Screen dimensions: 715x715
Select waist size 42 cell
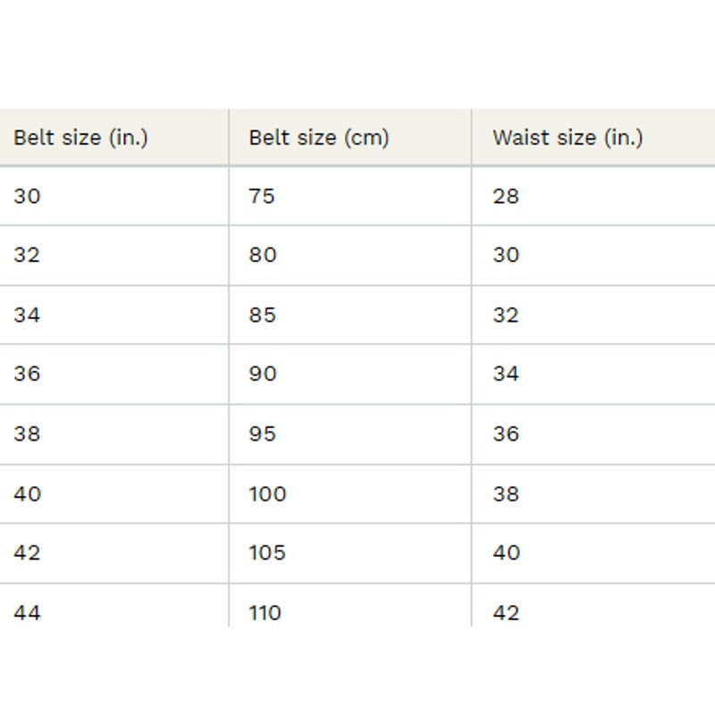point(506,611)
